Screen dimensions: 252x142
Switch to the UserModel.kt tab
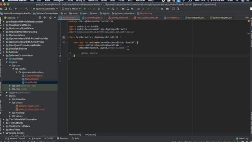pos(173,18)
